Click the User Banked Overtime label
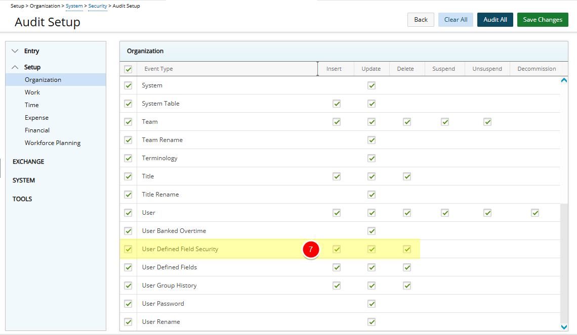Screen dimensions: 577x335 click(x=174, y=231)
